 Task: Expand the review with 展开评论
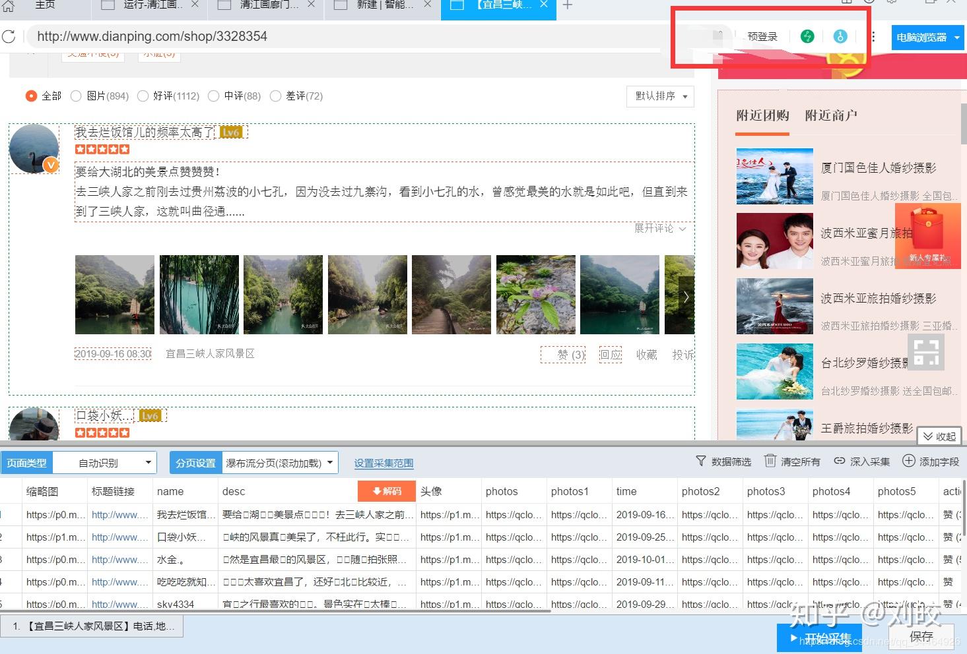(660, 228)
